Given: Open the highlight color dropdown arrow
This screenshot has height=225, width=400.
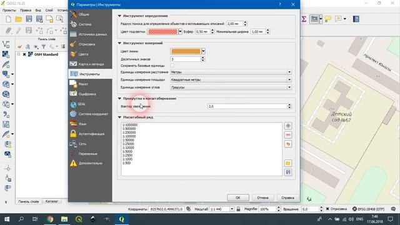Looking at the screenshot, I should (180, 31).
